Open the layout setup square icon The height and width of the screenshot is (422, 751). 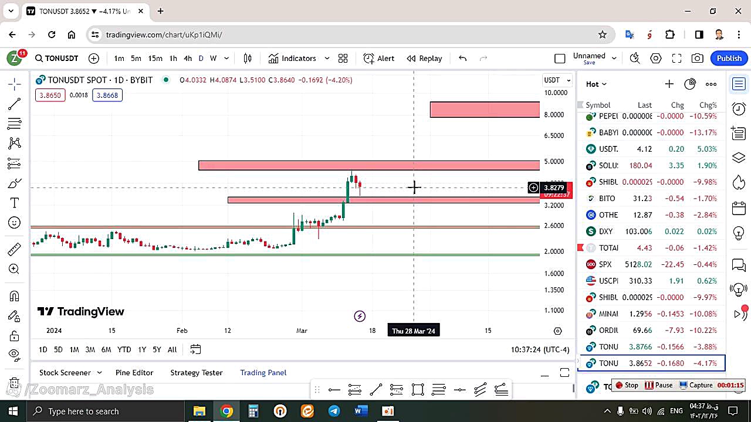560,58
